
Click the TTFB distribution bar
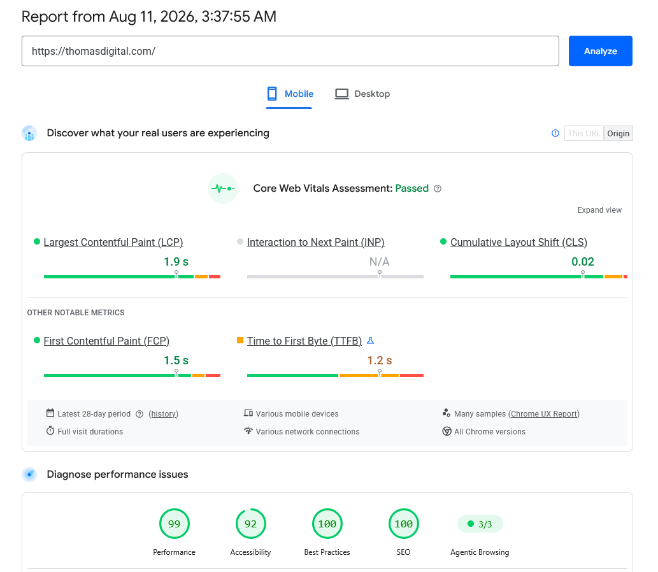pos(335,375)
